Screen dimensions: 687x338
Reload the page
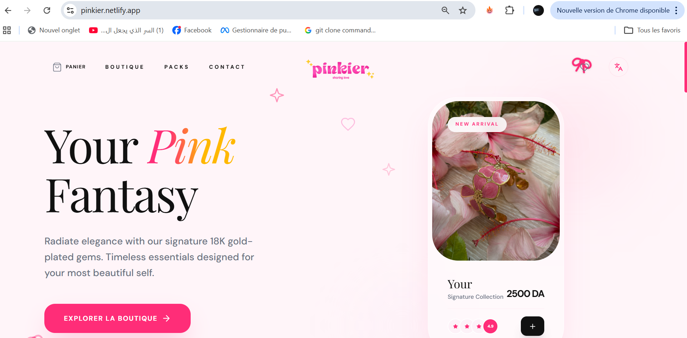[x=47, y=10]
